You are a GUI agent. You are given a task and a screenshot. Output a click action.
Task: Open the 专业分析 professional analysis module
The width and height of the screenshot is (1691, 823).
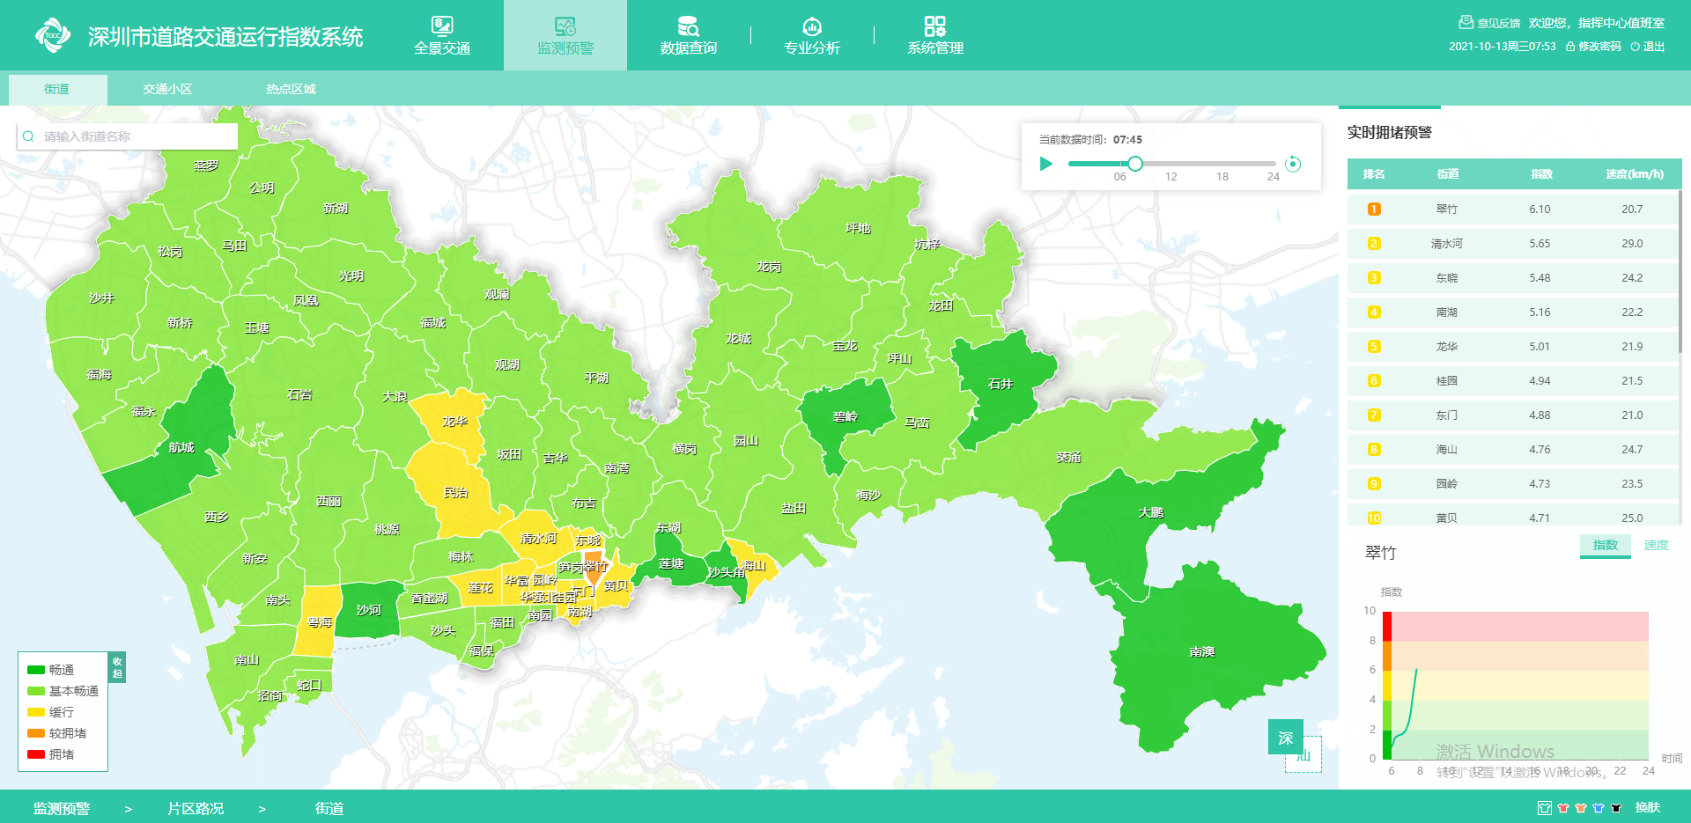pos(812,35)
